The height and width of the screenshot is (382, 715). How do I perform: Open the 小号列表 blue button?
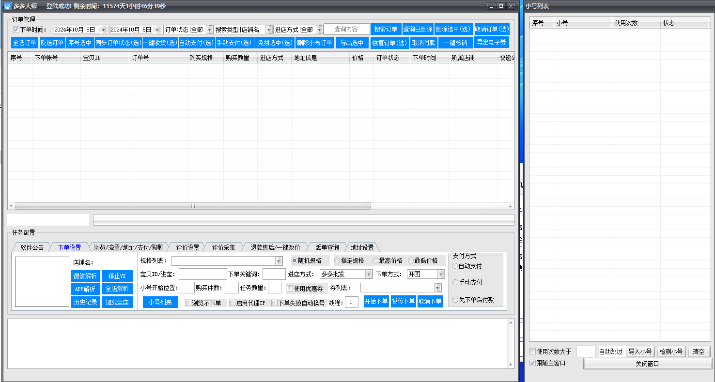[160, 302]
